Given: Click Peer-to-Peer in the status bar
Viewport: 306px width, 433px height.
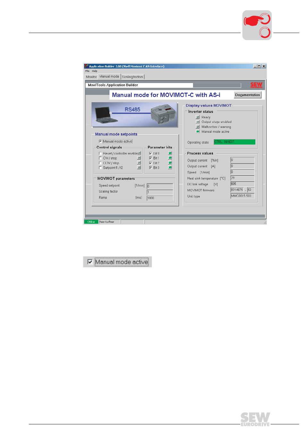Looking at the screenshot, I should click(x=107, y=222).
